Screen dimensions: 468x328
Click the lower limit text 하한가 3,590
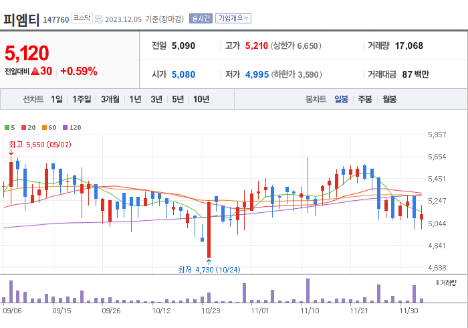296,74
